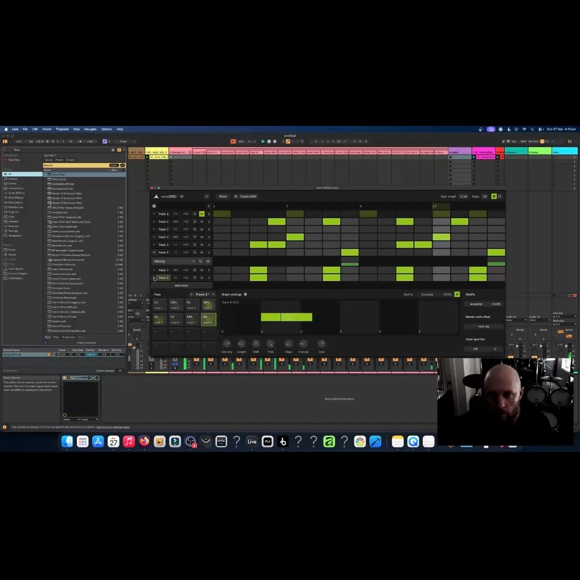
Task: Open the File menu
Action: click(x=25, y=129)
